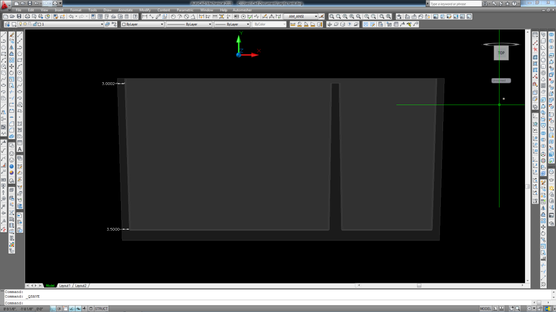Expand the ByLayer color control dropdown
This screenshot has width=556, height=312.
point(162,24)
